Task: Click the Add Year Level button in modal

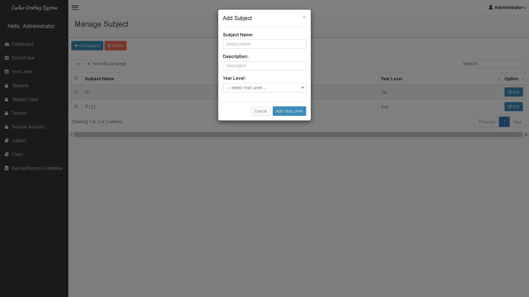Action: pyautogui.click(x=289, y=111)
